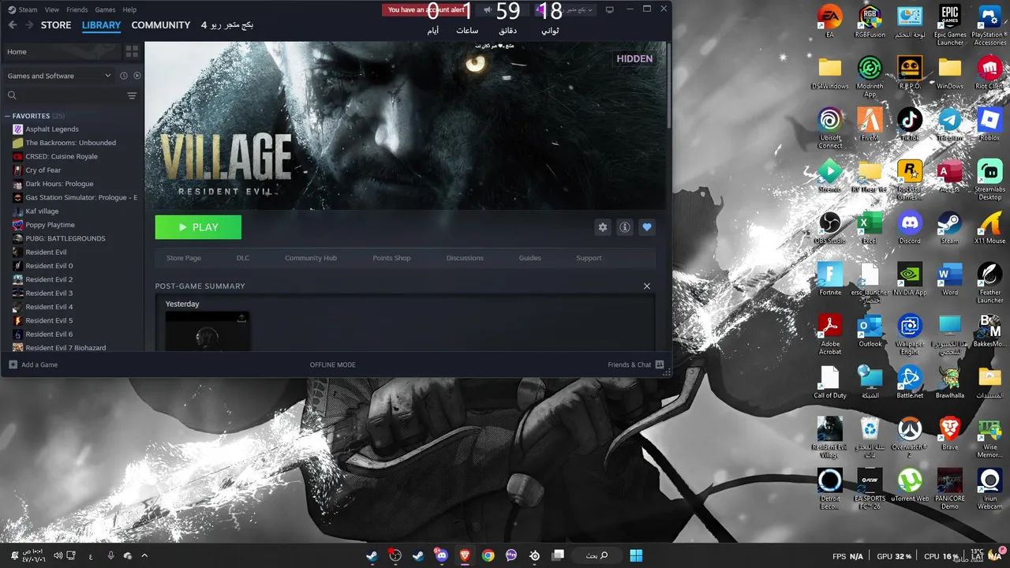Open the Guides link
The image size is (1010, 568).
[x=529, y=258]
